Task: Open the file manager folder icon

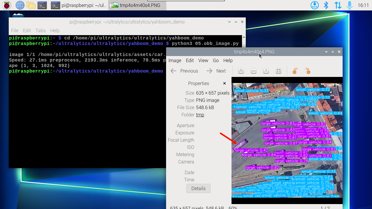Action: tap(31, 5)
